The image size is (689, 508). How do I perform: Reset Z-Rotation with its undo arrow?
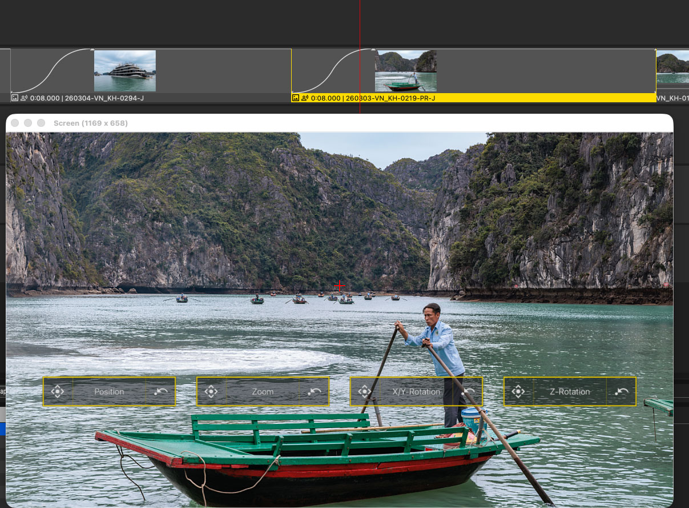point(622,392)
